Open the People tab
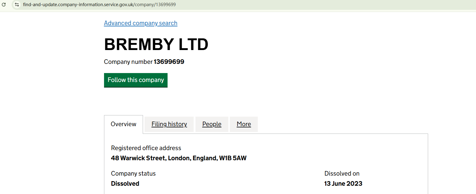The image size is (476, 194). (212, 124)
